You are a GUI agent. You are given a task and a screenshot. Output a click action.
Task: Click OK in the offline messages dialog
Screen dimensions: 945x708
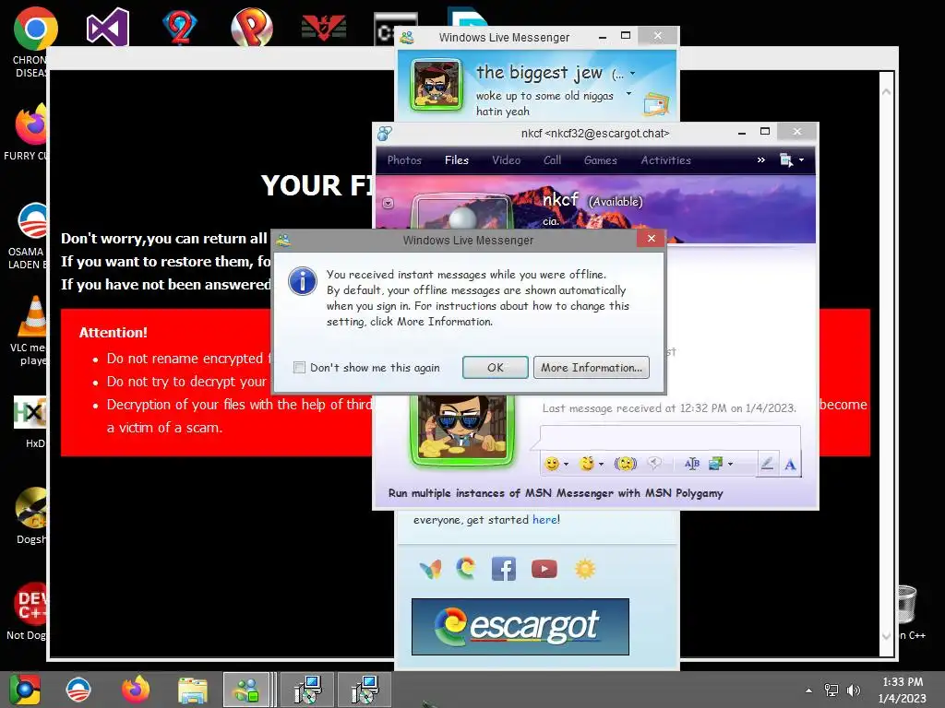(x=495, y=367)
